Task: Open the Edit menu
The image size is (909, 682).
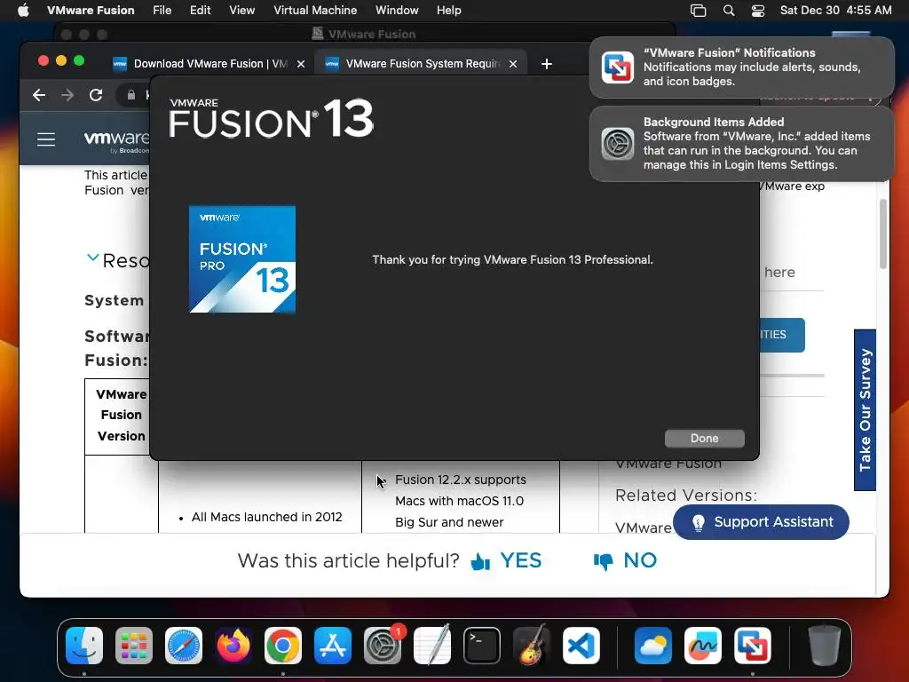Action: click(200, 11)
